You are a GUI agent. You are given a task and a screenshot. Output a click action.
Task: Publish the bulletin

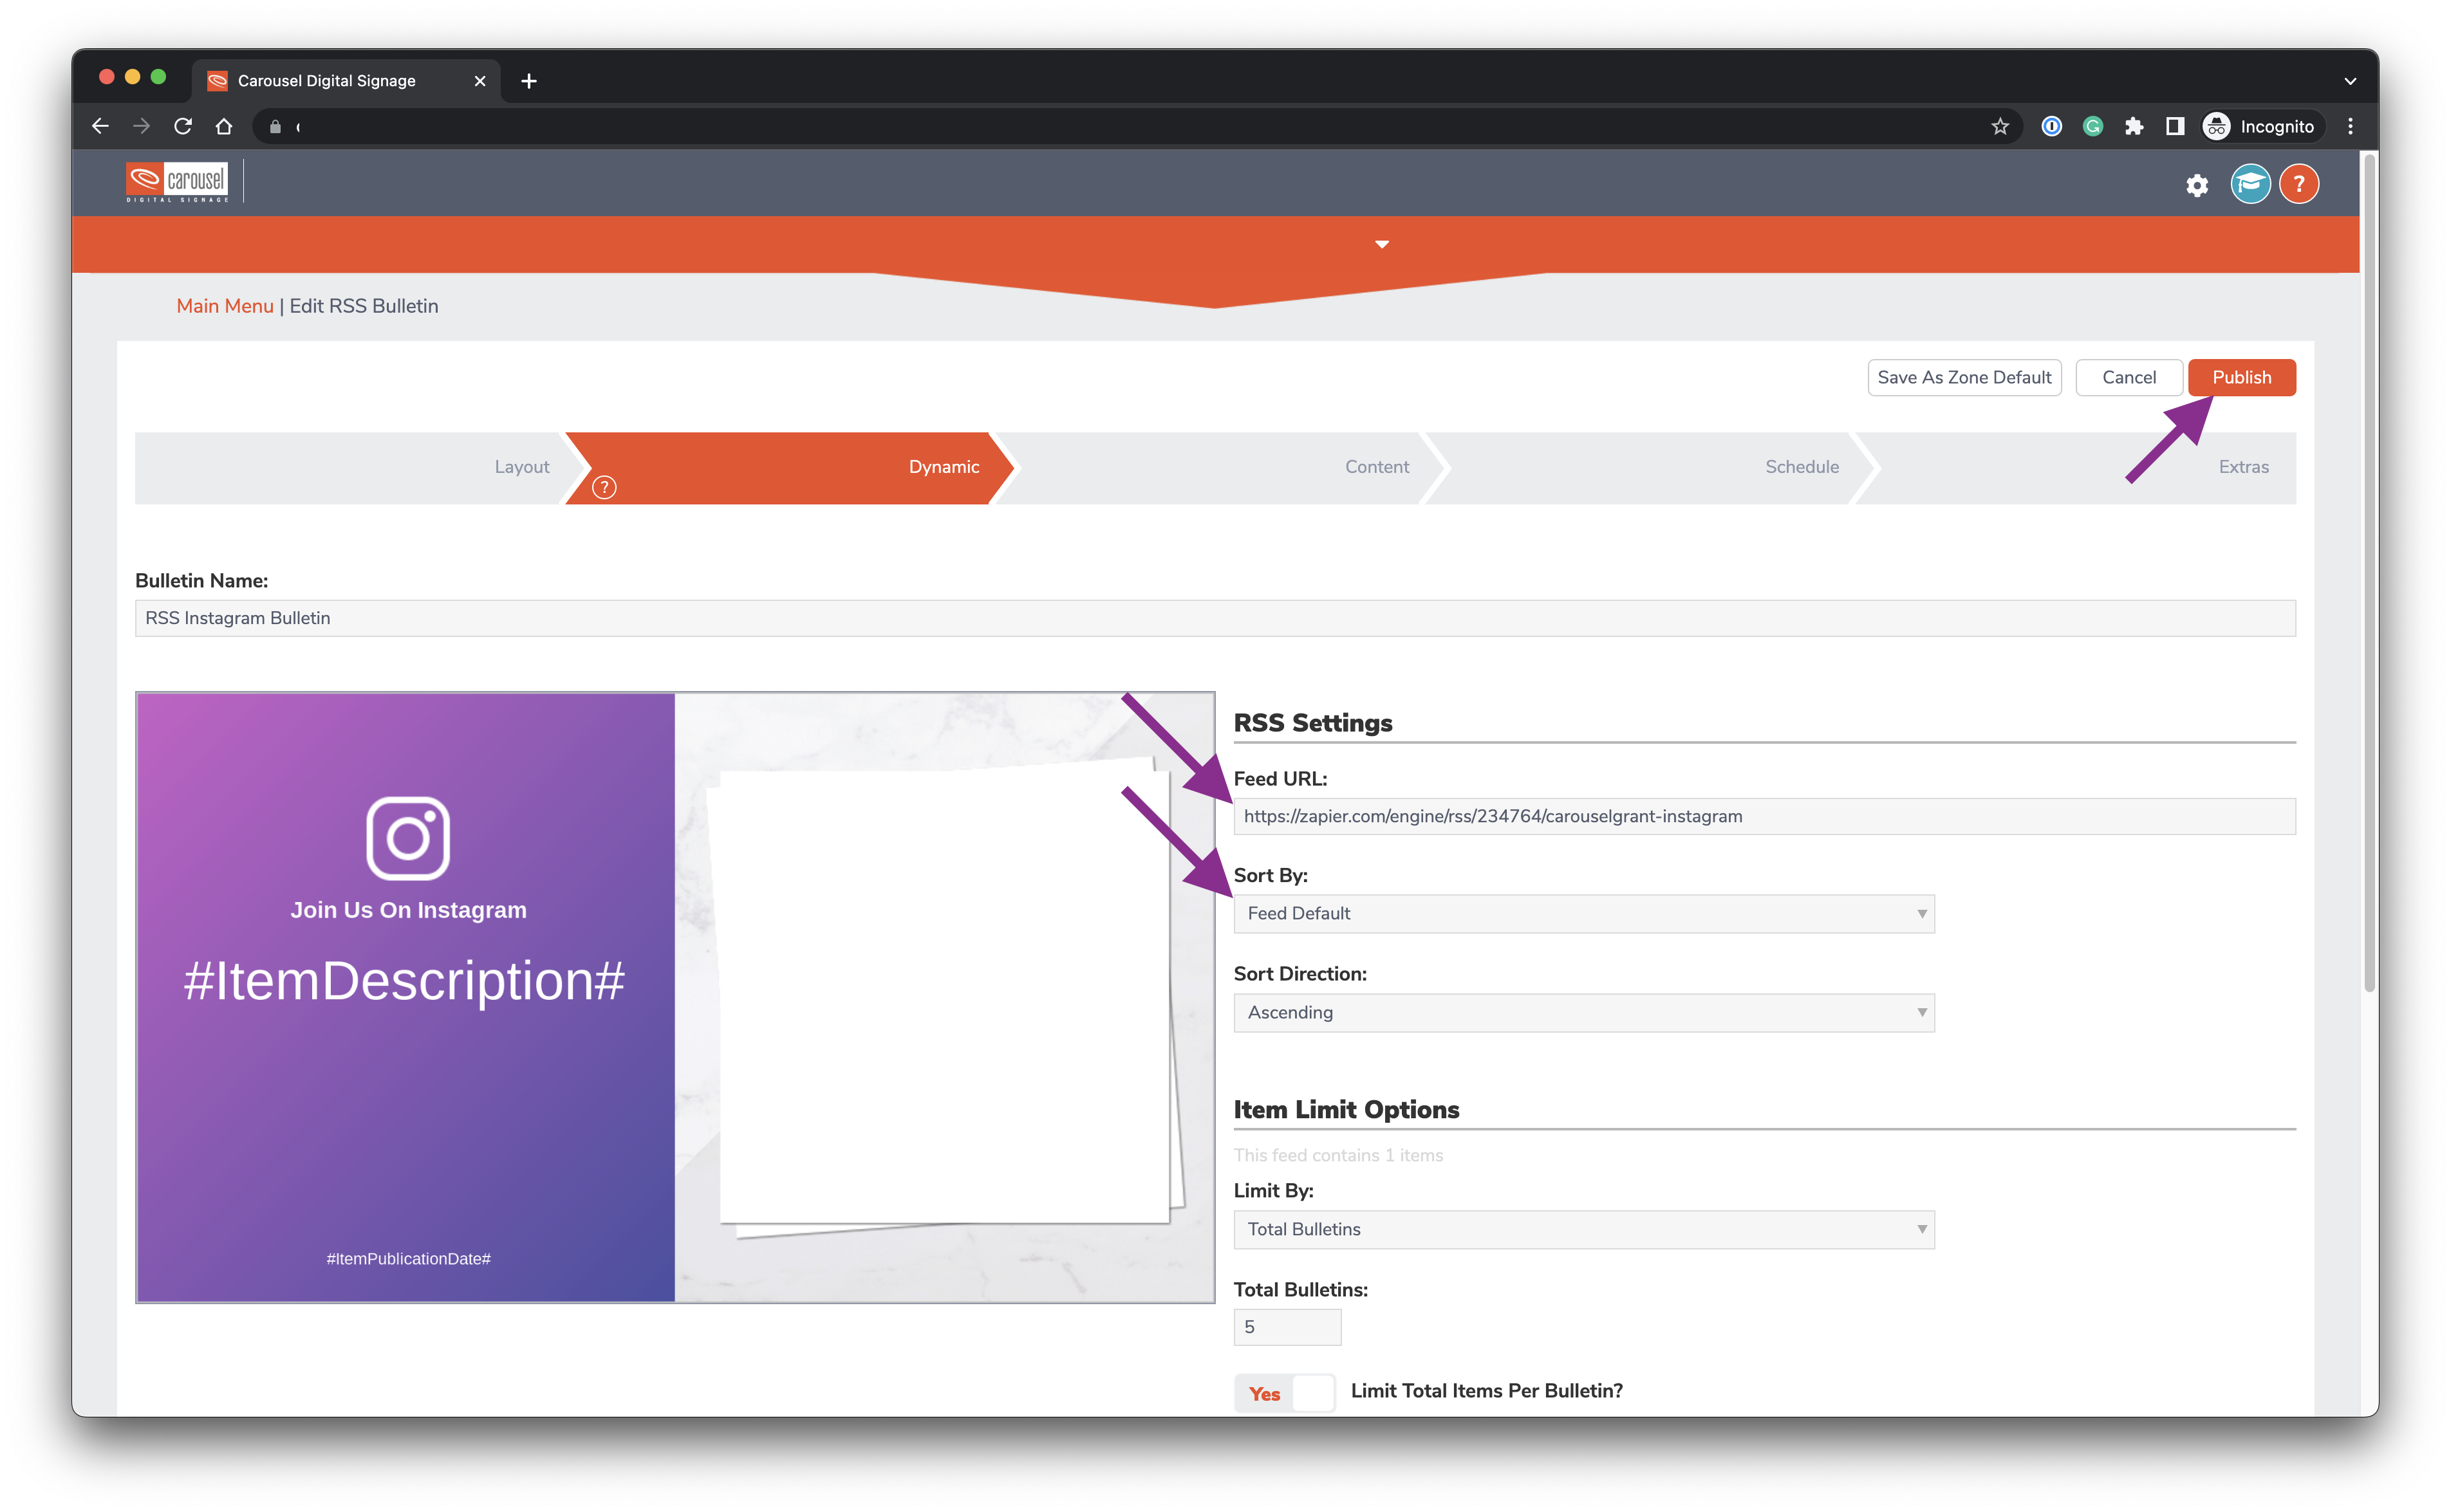tap(2241, 378)
